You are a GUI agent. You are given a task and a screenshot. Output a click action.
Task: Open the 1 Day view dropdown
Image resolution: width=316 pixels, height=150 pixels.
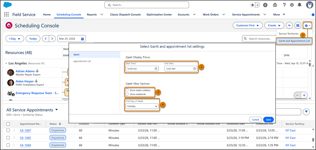[x=15, y=39]
